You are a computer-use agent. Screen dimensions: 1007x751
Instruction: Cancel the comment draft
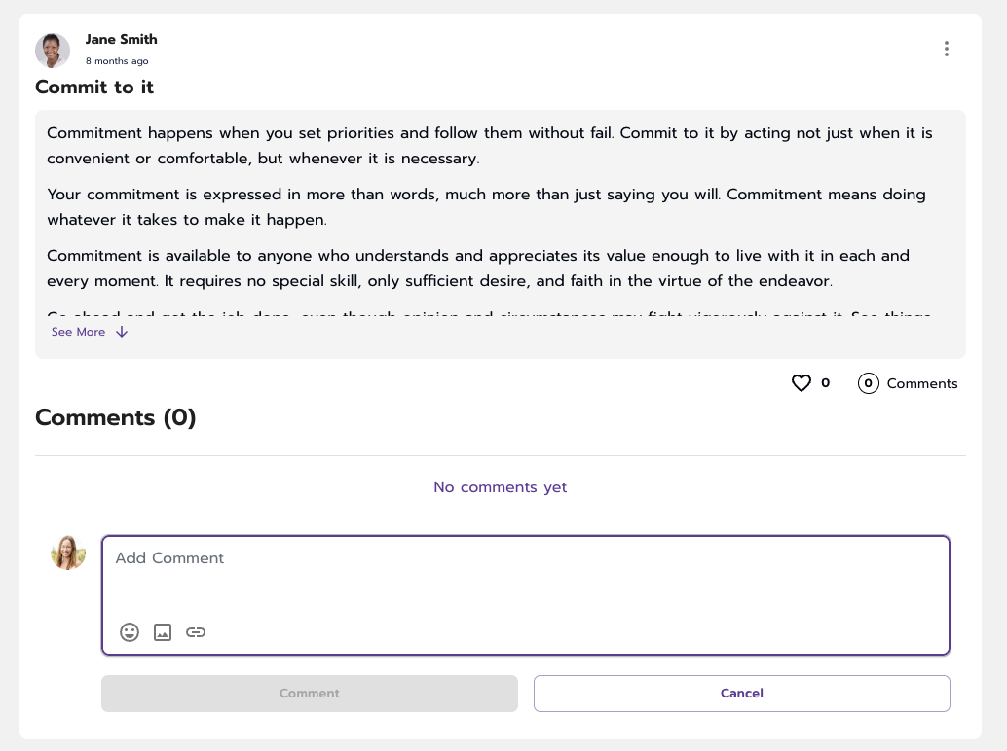click(742, 694)
